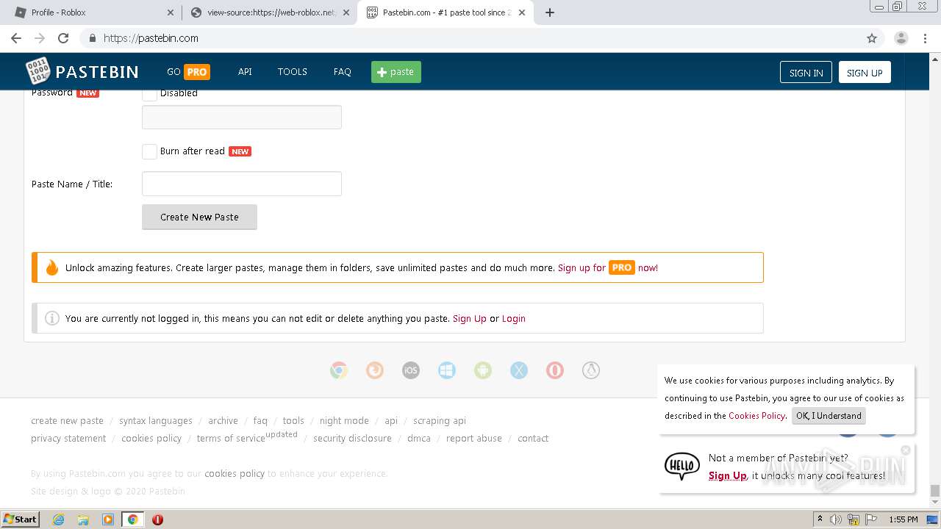The height and width of the screenshot is (529, 941).
Task: Open the iOS app icon
Action: (x=411, y=370)
